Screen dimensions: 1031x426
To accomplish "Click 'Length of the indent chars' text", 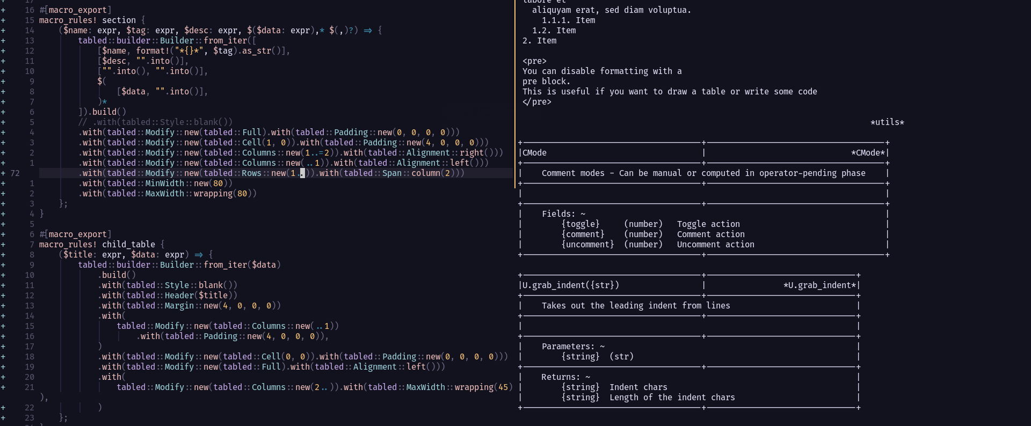I will [x=672, y=398].
